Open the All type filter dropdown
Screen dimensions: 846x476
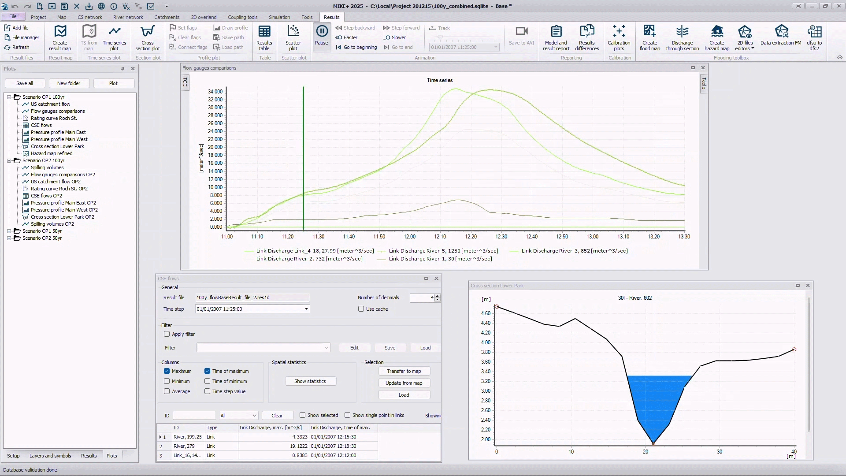[x=254, y=416]
